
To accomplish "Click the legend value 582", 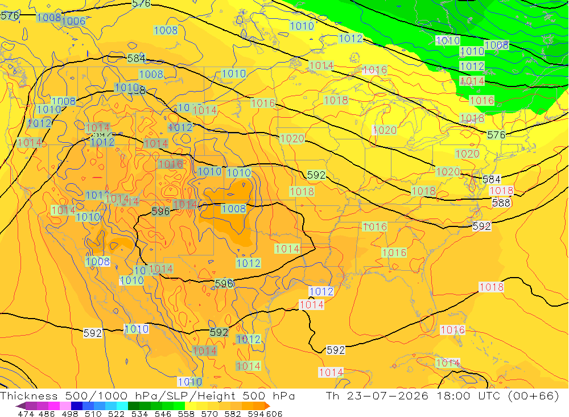I will pyautogui.click(x=232, y=414).
